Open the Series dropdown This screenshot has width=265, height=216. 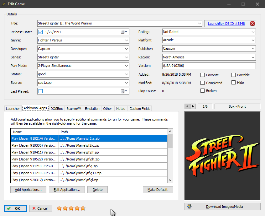[127, 57]
